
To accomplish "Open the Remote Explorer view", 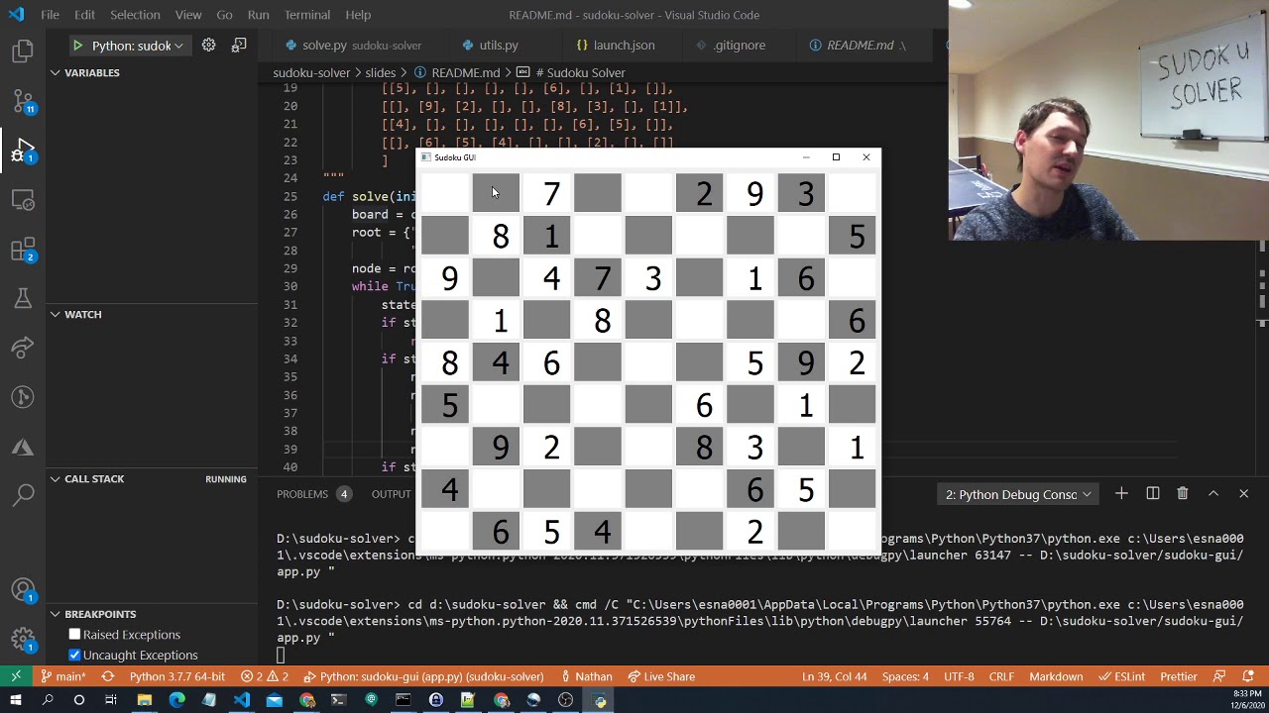I will 23,200.
